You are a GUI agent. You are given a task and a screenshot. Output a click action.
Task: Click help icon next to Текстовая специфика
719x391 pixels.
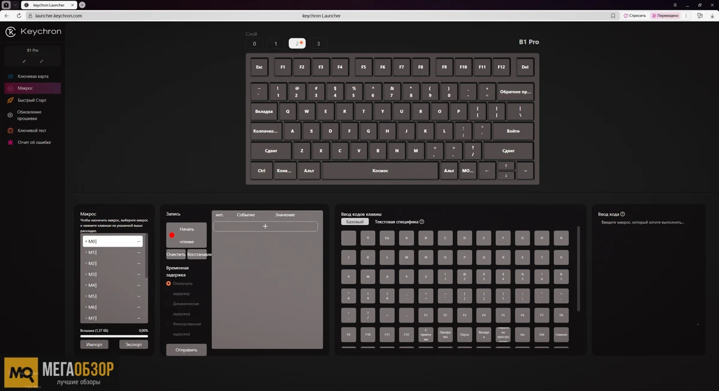[x=422, y=222]
